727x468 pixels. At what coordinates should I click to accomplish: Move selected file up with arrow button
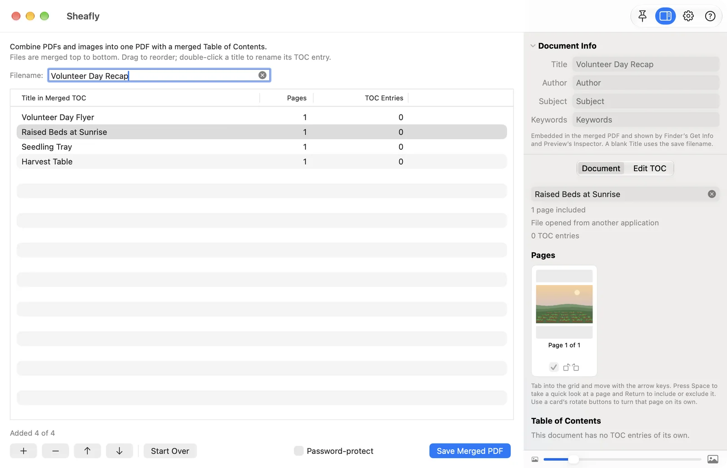pos(87,451)
